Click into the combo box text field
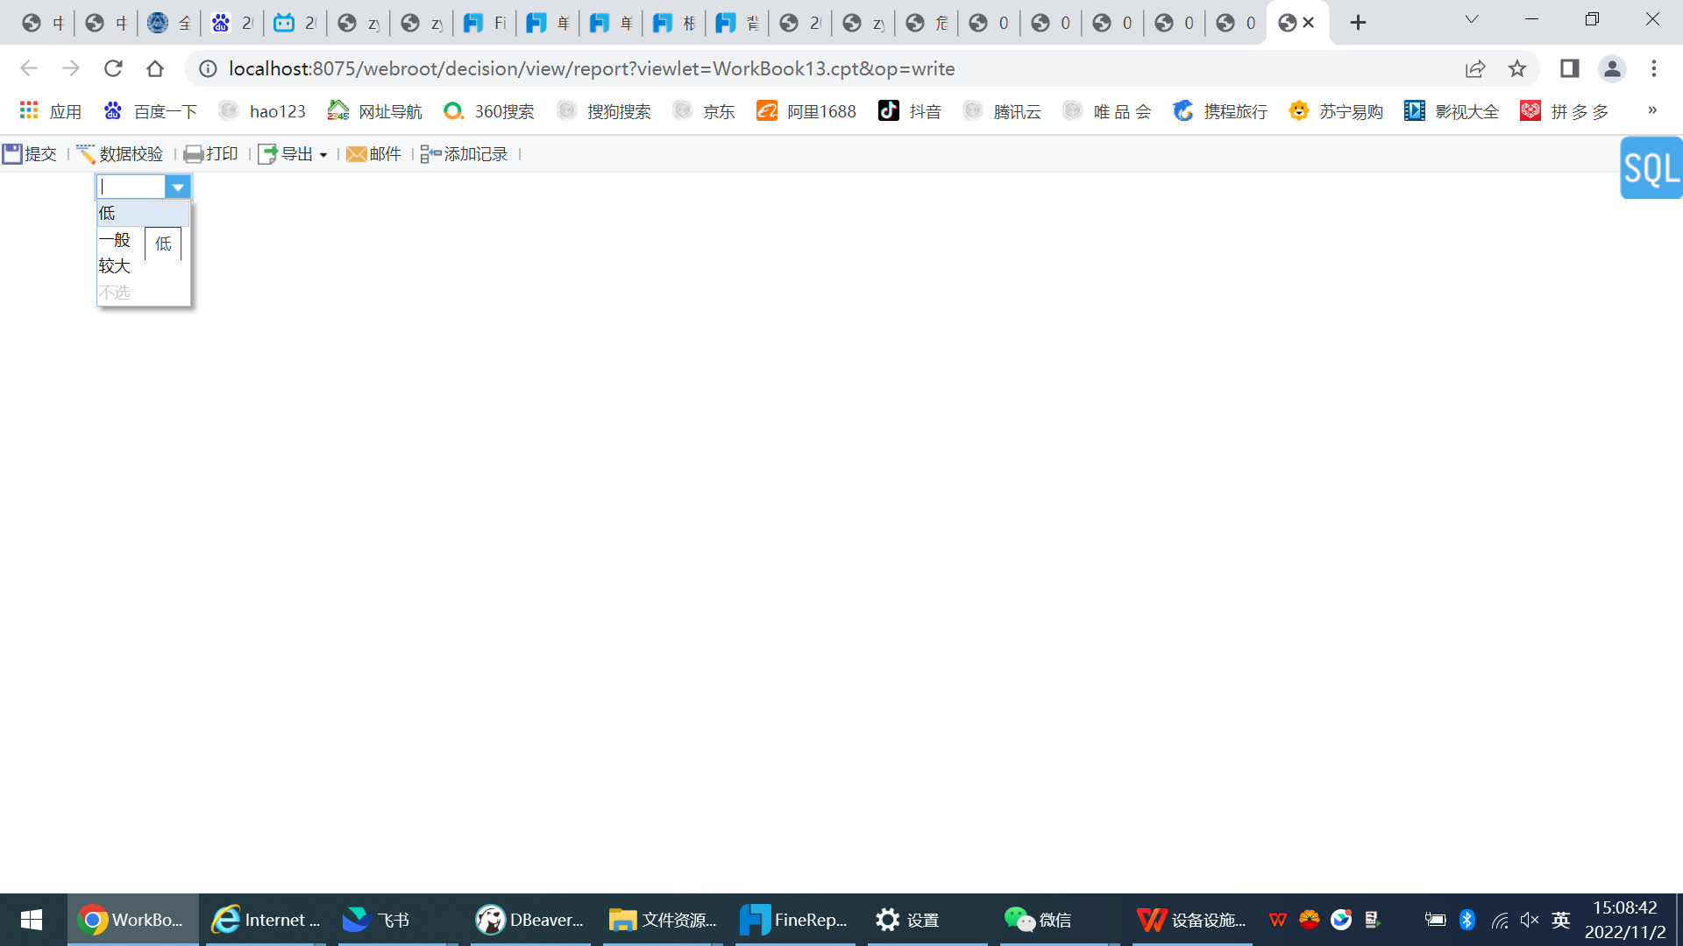This screenshot has width=1683, height=946. (x=131, y=187)
